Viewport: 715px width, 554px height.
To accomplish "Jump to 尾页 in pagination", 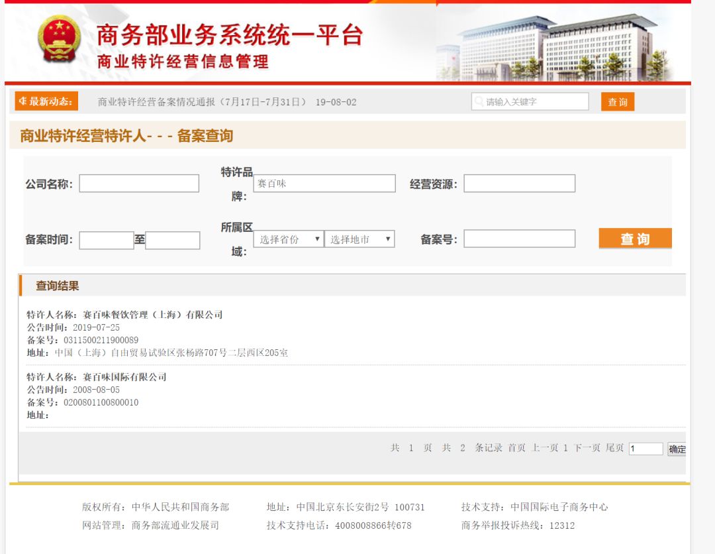I will coord(614,448).
